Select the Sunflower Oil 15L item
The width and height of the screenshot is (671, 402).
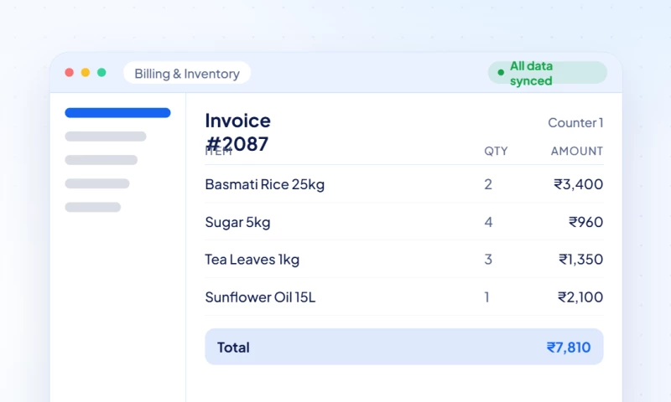click(260, 297)
